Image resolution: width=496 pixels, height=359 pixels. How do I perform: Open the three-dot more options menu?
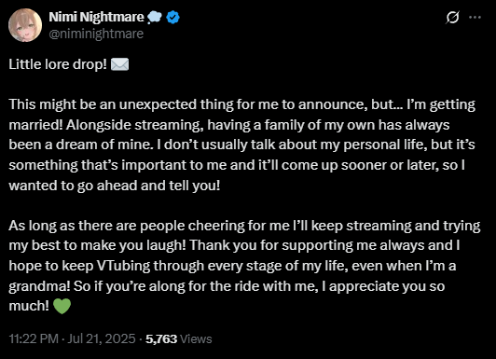475,18
